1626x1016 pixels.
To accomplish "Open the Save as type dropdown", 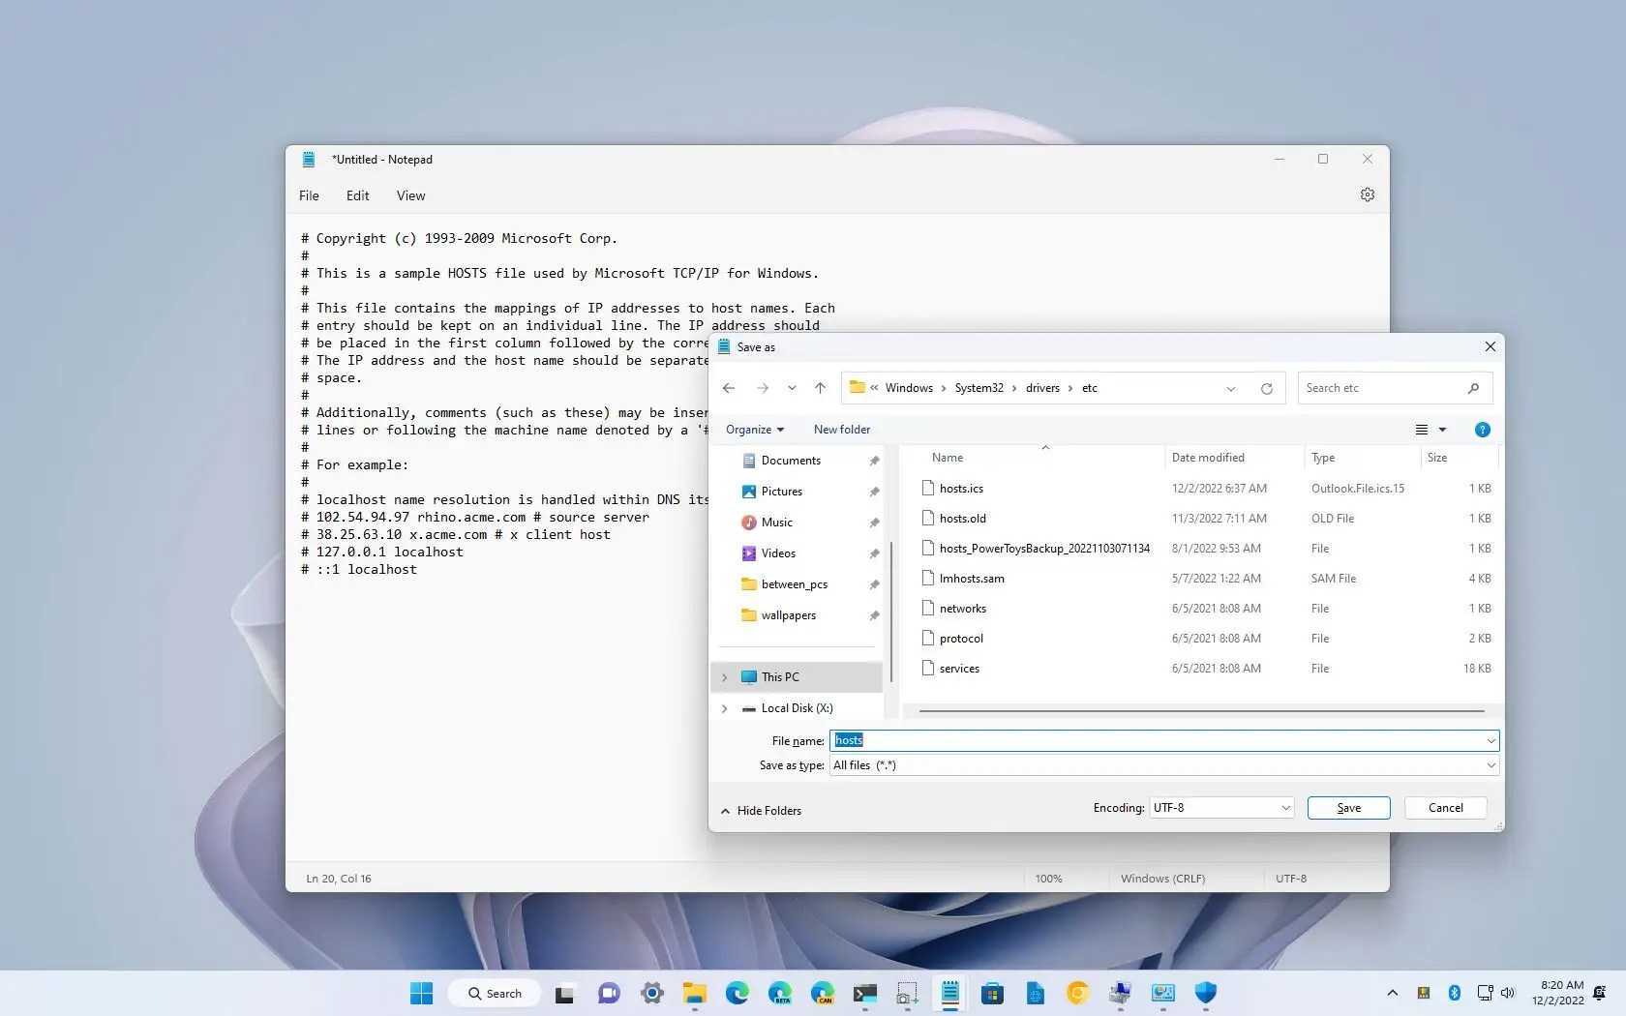I will click(1490, 765).
